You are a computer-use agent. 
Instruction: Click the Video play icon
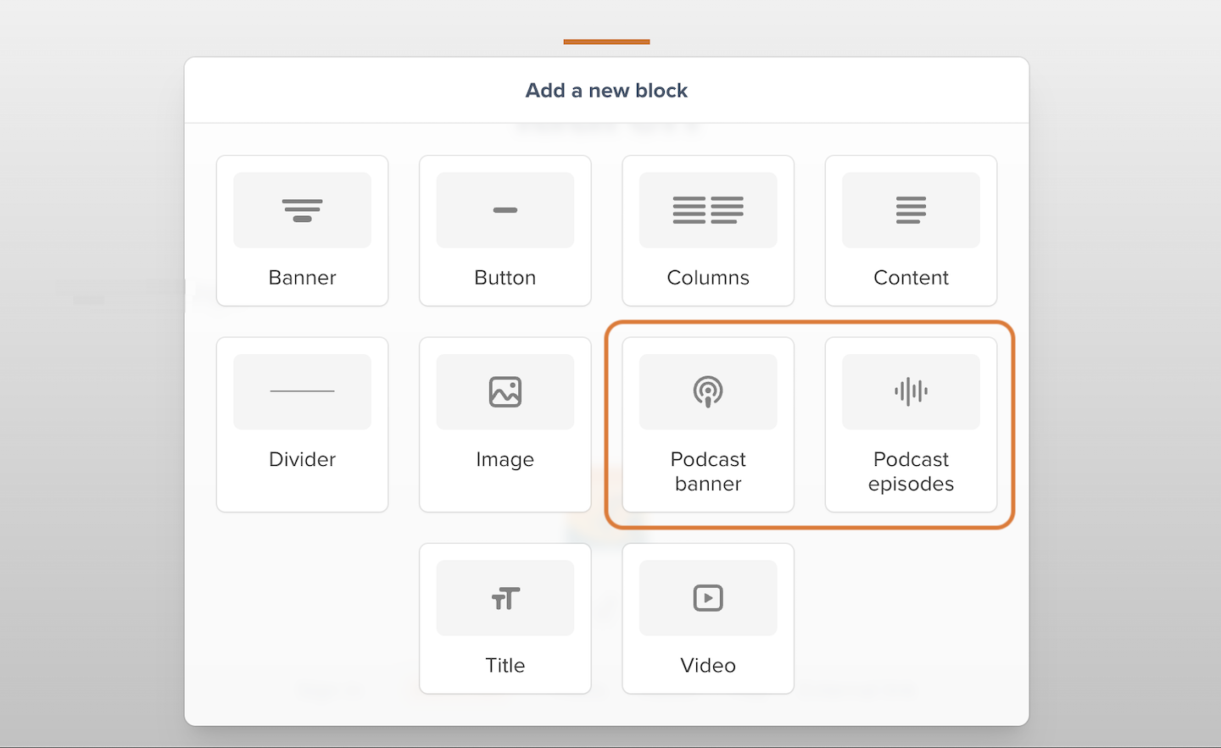(708, 597)
